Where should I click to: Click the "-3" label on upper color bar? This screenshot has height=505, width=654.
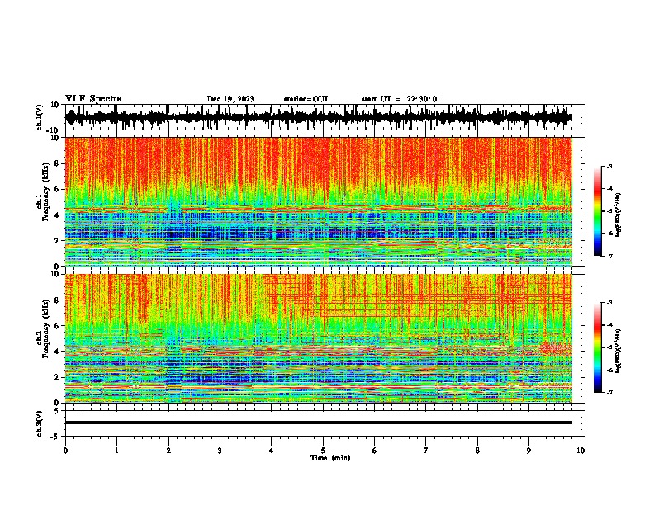click(609, 167)
